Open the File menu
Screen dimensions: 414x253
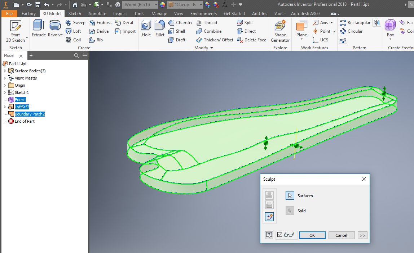(x=9, y=13)
